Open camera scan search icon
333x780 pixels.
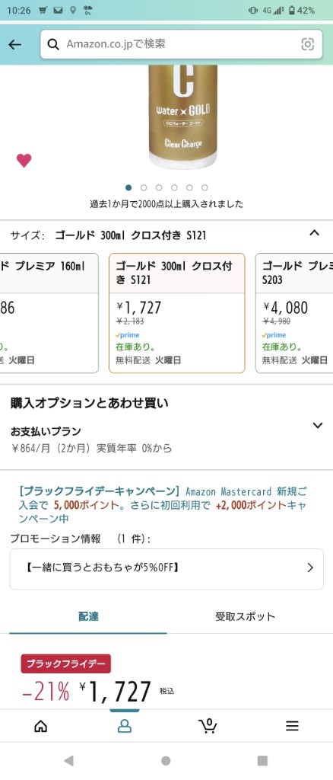pos(308,44)
